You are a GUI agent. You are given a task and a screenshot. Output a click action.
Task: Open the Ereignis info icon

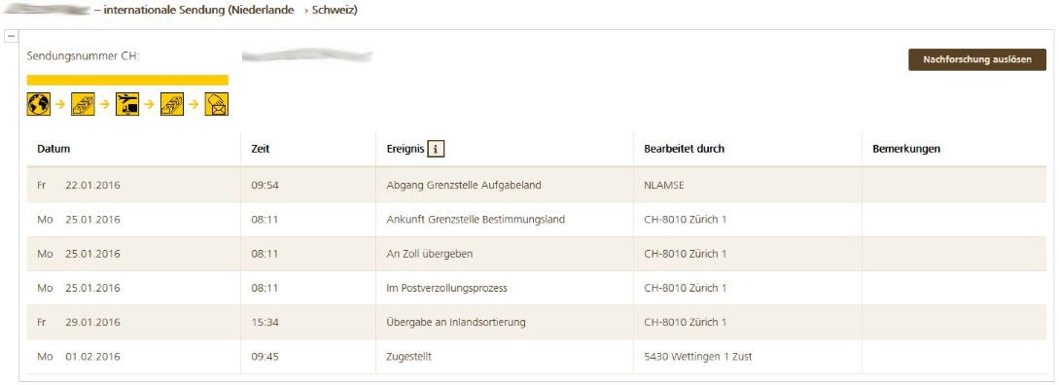tap(437, 150)
